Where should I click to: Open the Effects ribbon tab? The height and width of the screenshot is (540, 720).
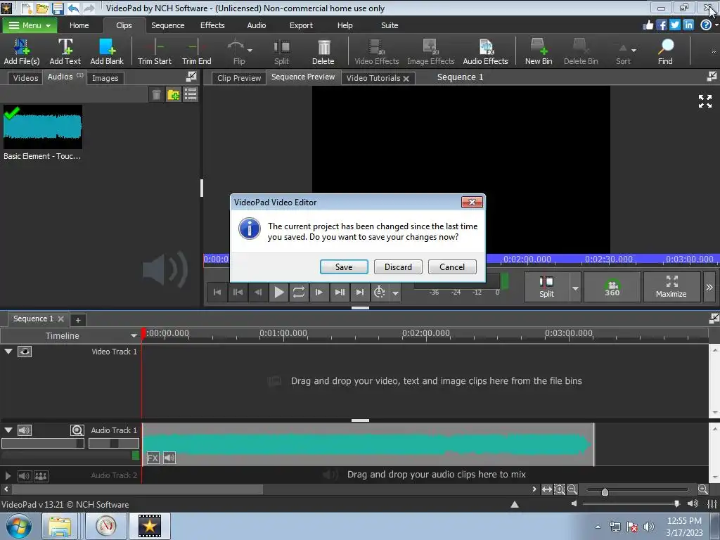click(212, 25)
